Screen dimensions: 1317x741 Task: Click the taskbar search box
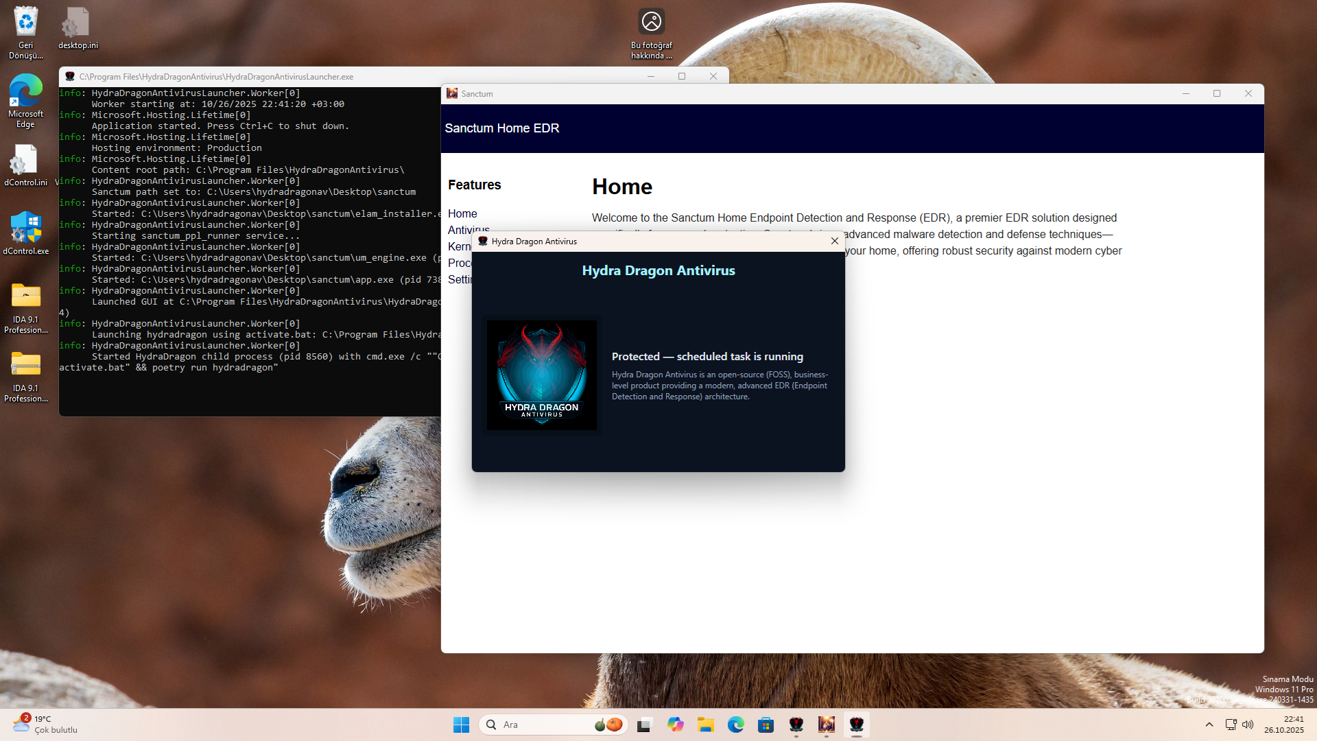click(x=542, y=725)
